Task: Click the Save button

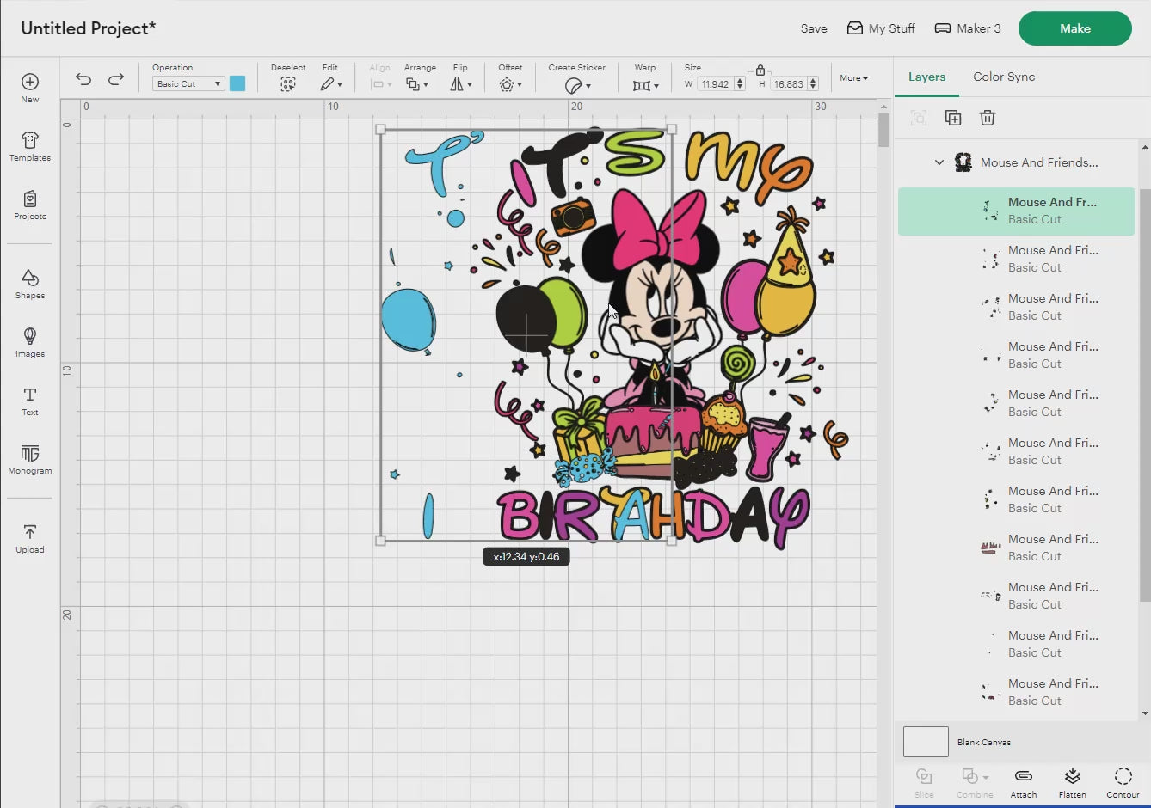Action: pos(814,28)
